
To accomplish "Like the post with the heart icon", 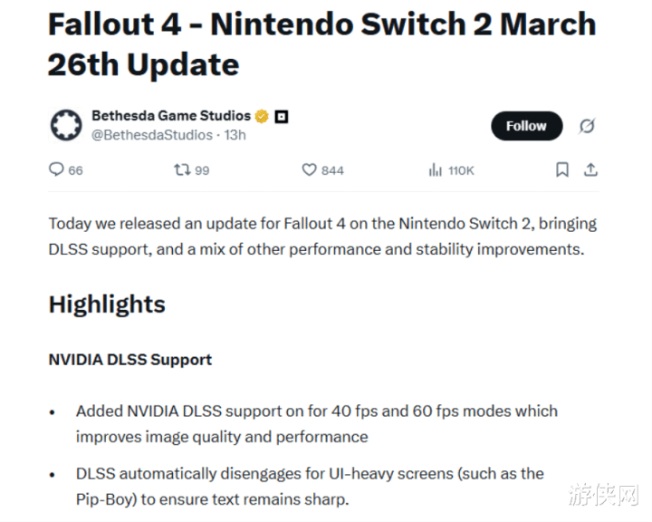I will click(x=309, y=169).
